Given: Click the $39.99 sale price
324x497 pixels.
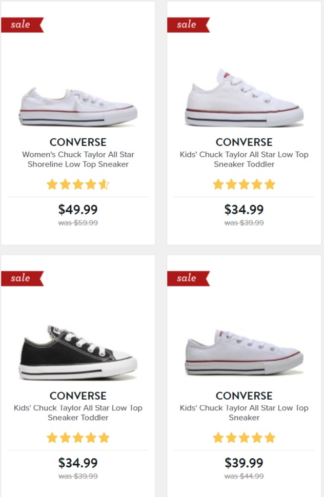Looking at the screenshot, I should [x=244, y=463].
